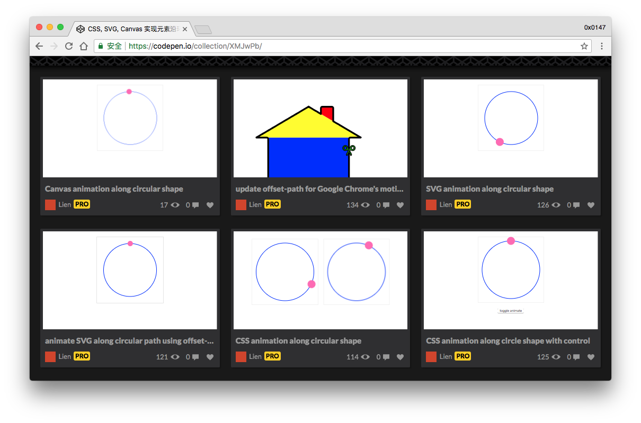Click views eye icon on update offset-path pen
This screenshot has width=641, height=423.
366,205
